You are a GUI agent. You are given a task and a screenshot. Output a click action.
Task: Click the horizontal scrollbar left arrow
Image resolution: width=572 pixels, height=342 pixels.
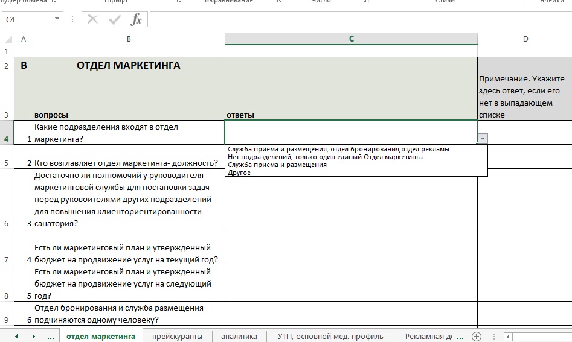pos(508,337)
